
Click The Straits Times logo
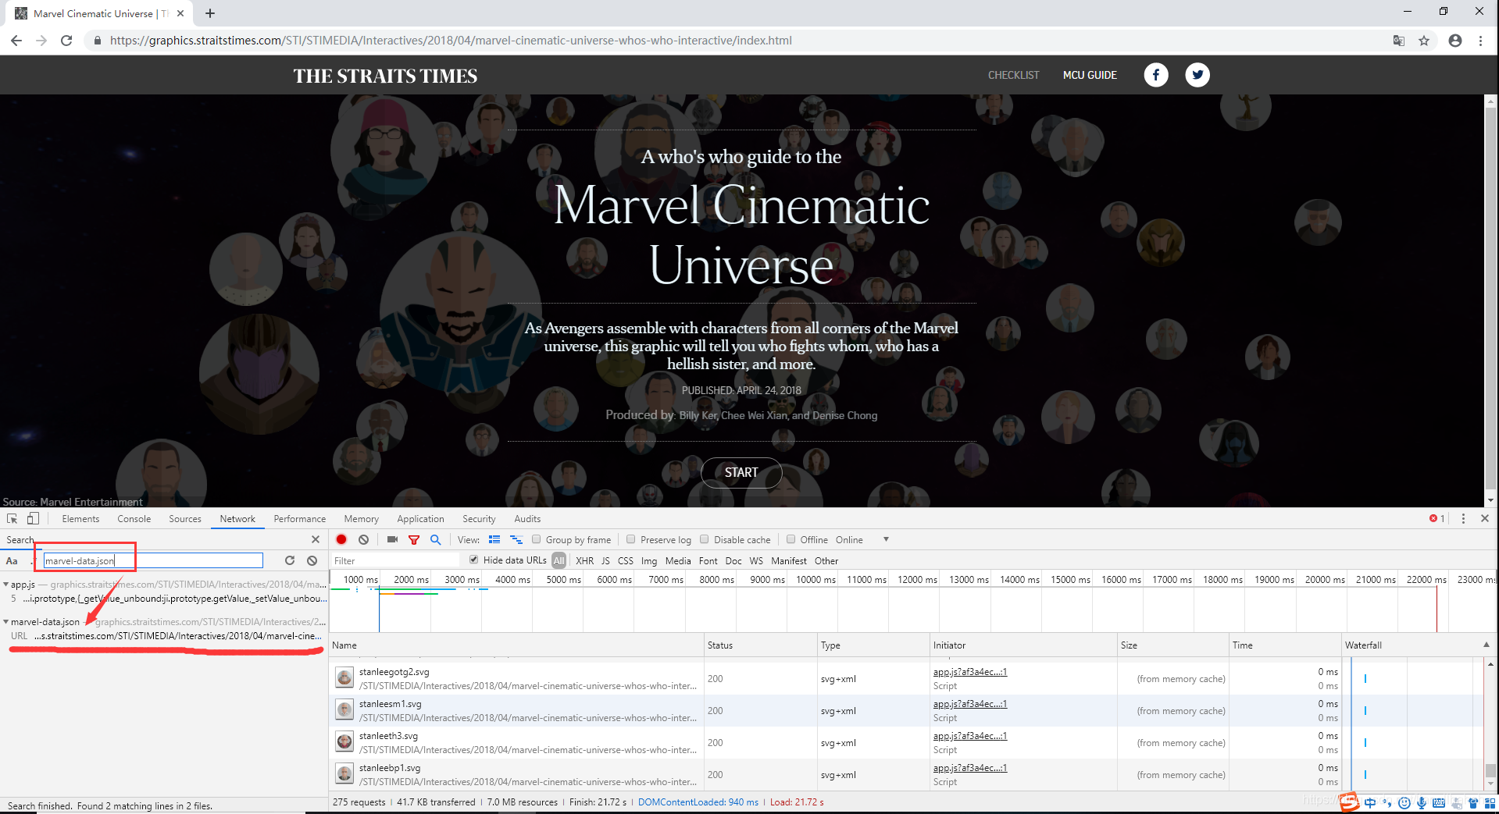click(385, 76)
